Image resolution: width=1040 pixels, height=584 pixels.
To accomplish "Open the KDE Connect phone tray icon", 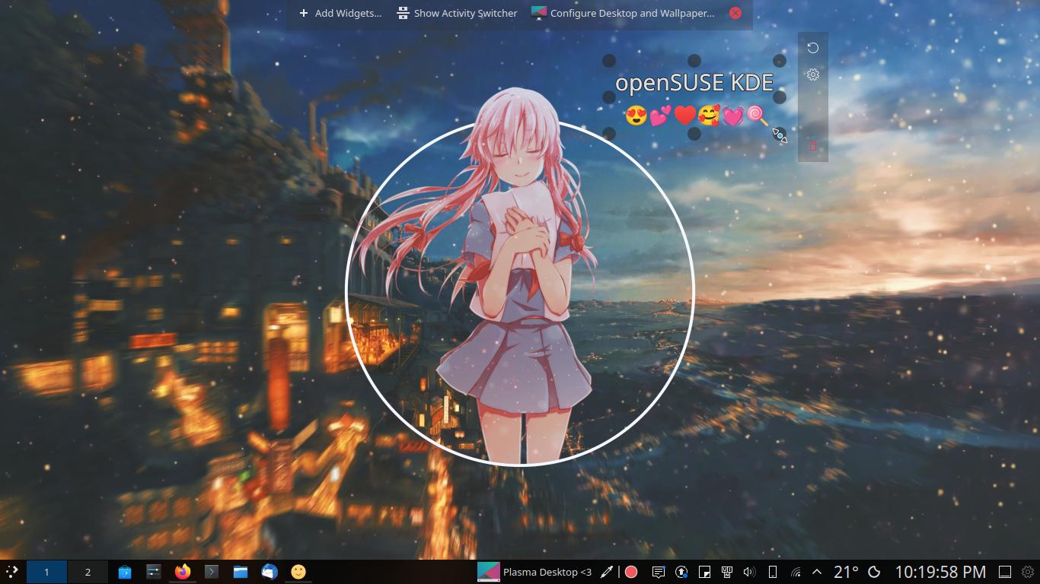I will pos(772,572).
